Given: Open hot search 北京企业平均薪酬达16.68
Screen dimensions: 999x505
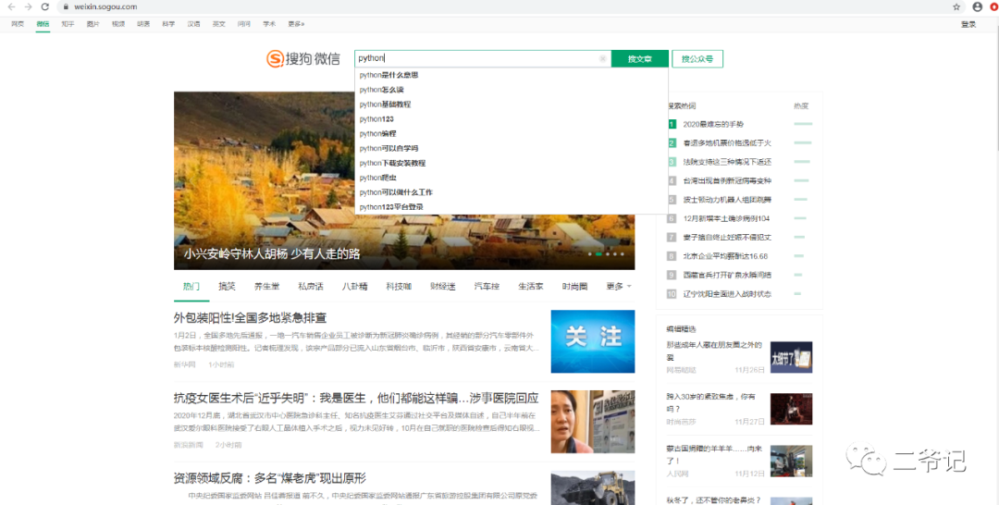Looking at the screenshot, I should [726, 256].
